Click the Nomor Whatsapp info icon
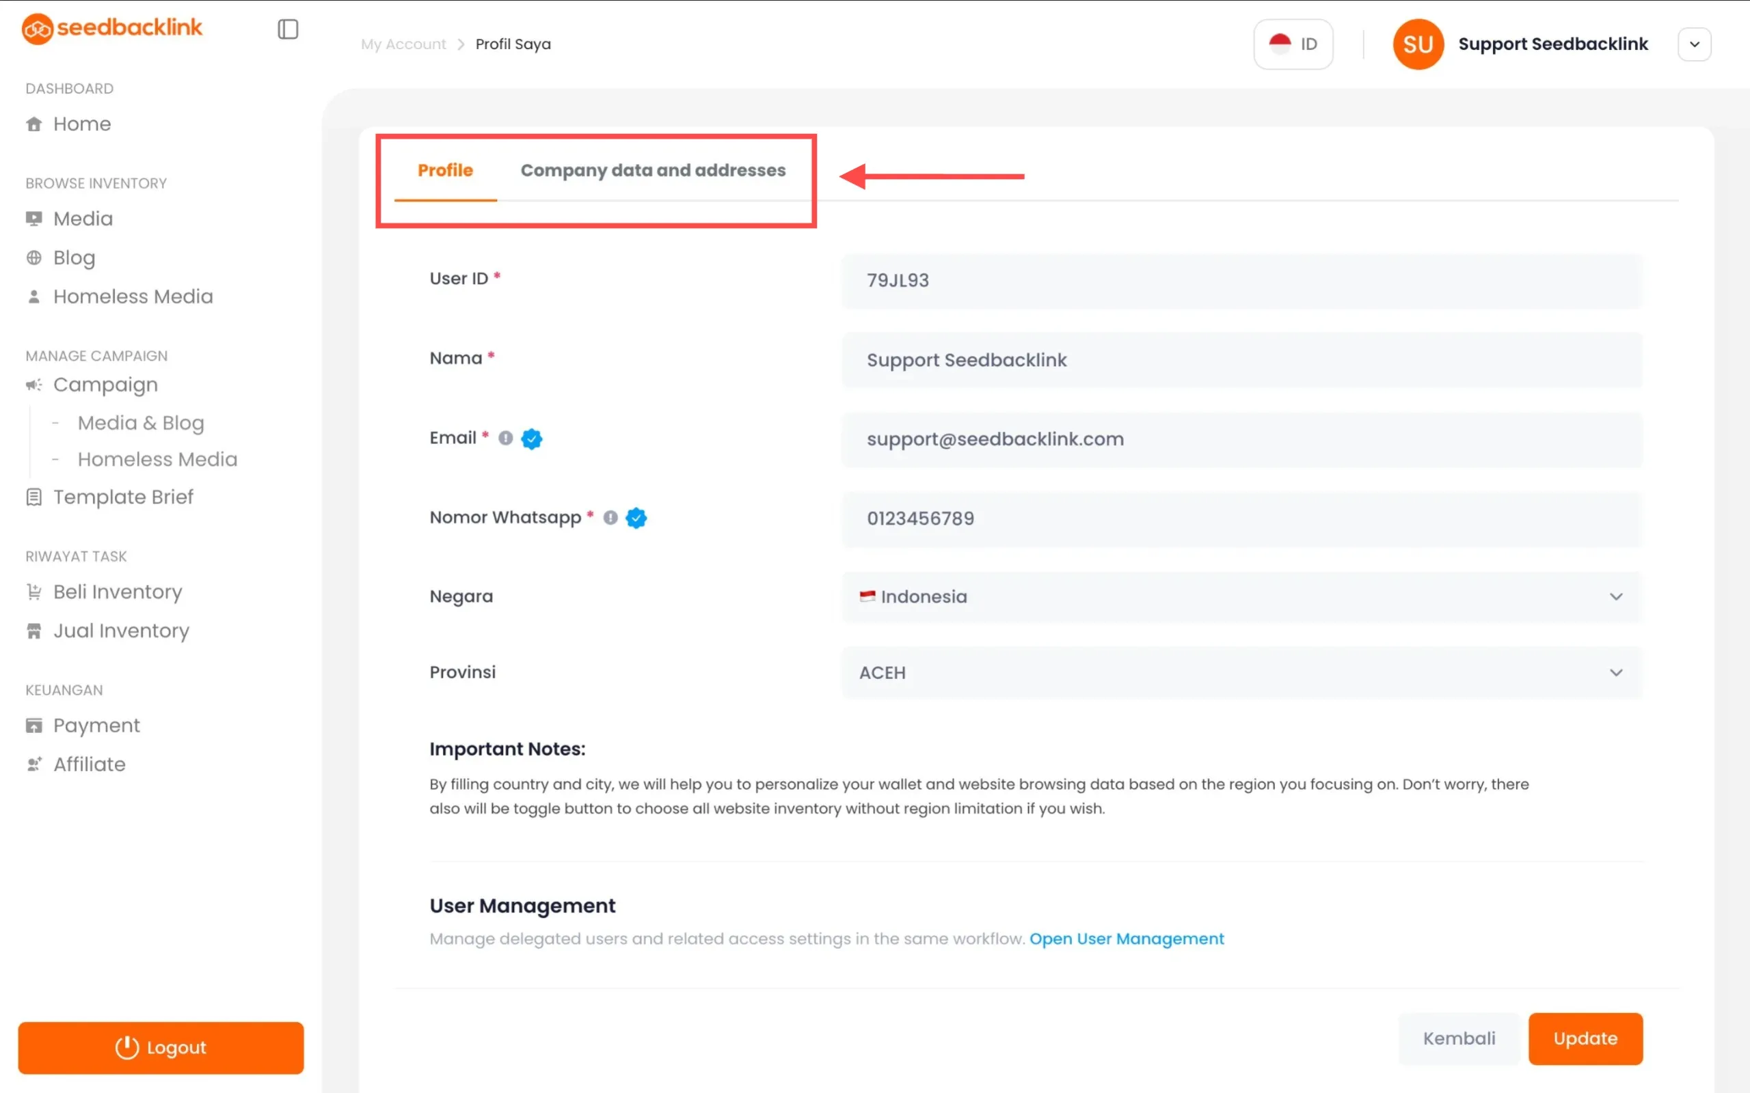The width and height of the screenshot is (1750, 1093). click(x=610, y=518)
